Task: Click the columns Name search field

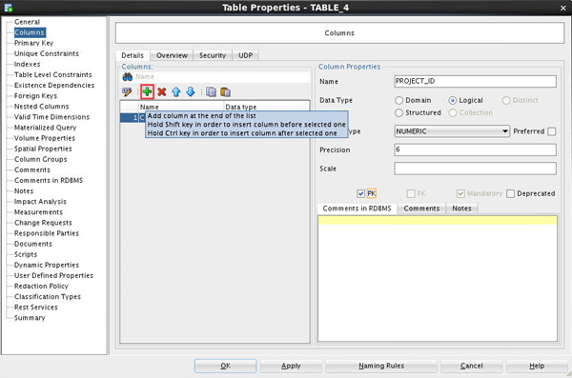Action: pyautogui.click(x=222, y=77)
